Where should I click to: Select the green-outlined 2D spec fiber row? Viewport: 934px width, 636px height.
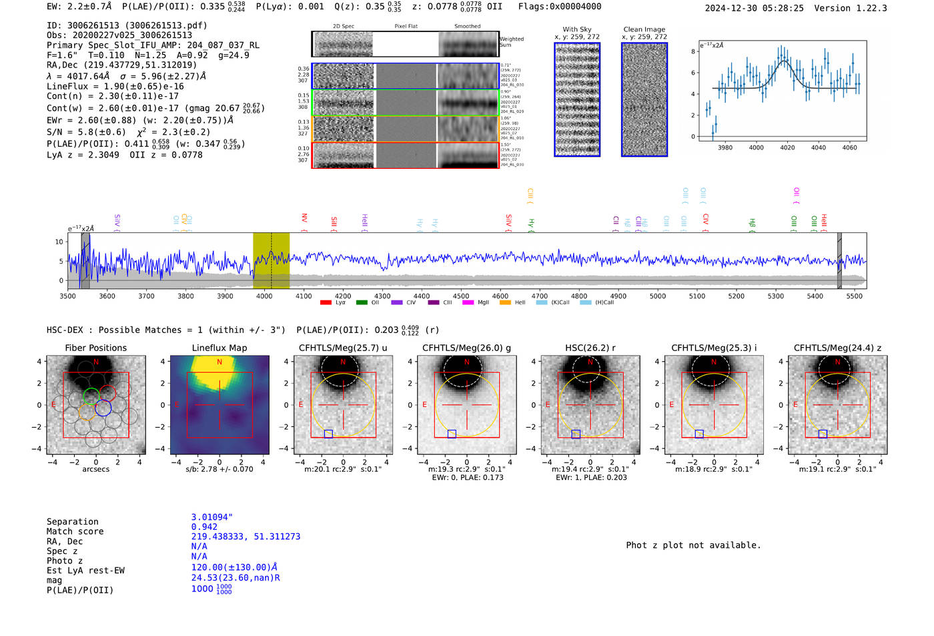point(405,103)
